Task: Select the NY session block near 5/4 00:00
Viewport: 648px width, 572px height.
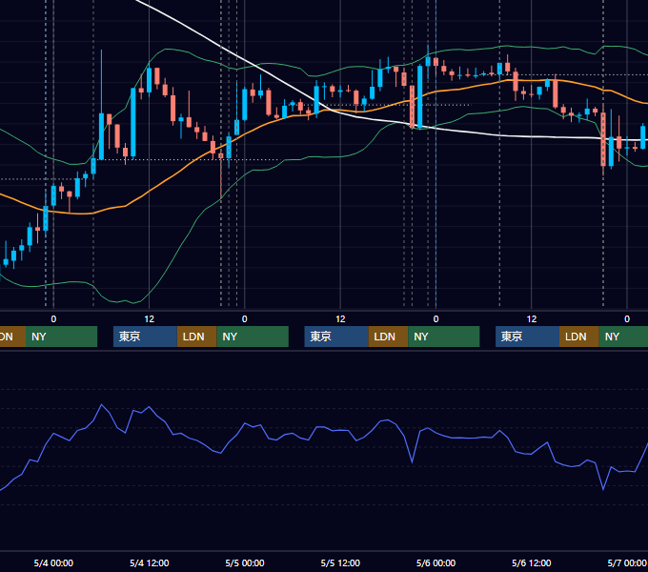Action: click(61, 337)
